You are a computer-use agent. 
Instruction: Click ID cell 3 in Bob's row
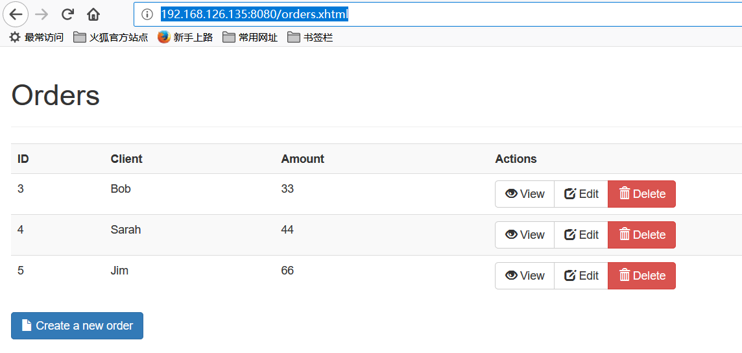pyautogui.click(x=20, y=189)
